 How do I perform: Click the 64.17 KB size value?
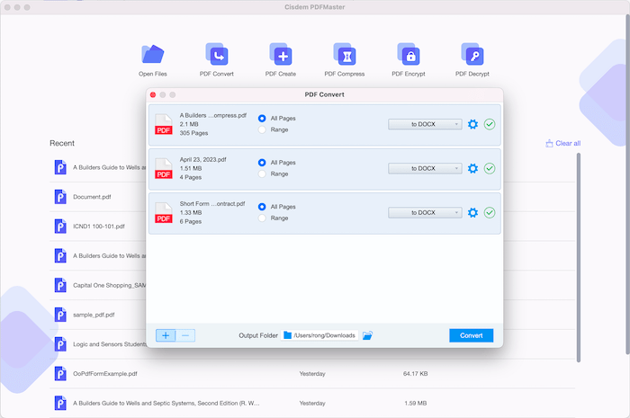pyautogui.click(x=416, y=374)
